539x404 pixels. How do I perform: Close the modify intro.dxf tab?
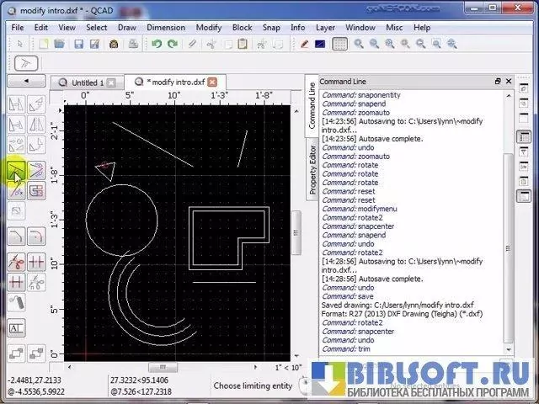tap(212, 82)
